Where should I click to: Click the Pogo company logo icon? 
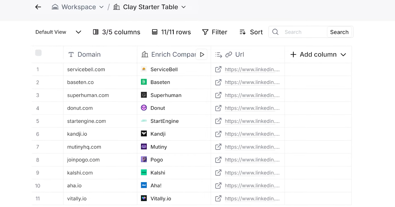[144, 159]
